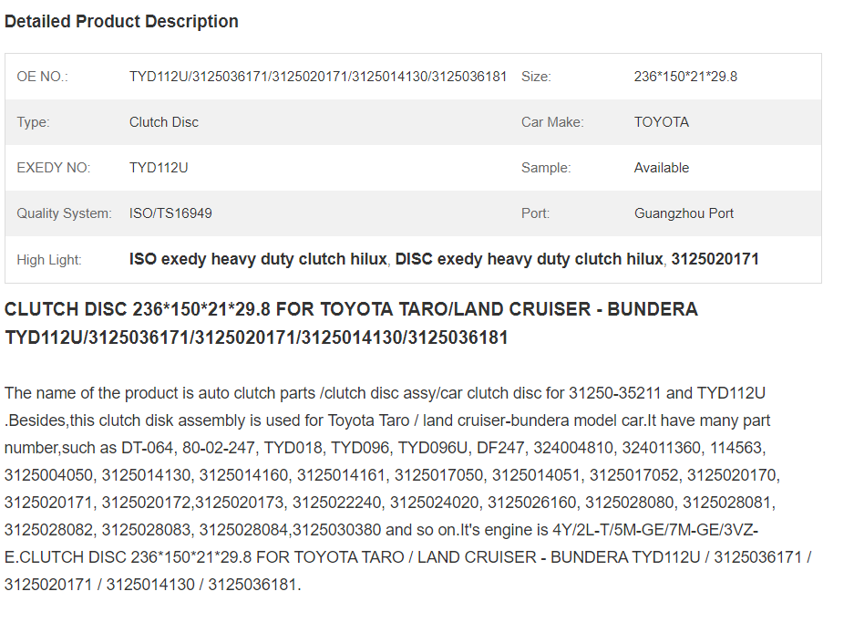Click the TYD112U EXEDY number value

[x=159, y=168]
